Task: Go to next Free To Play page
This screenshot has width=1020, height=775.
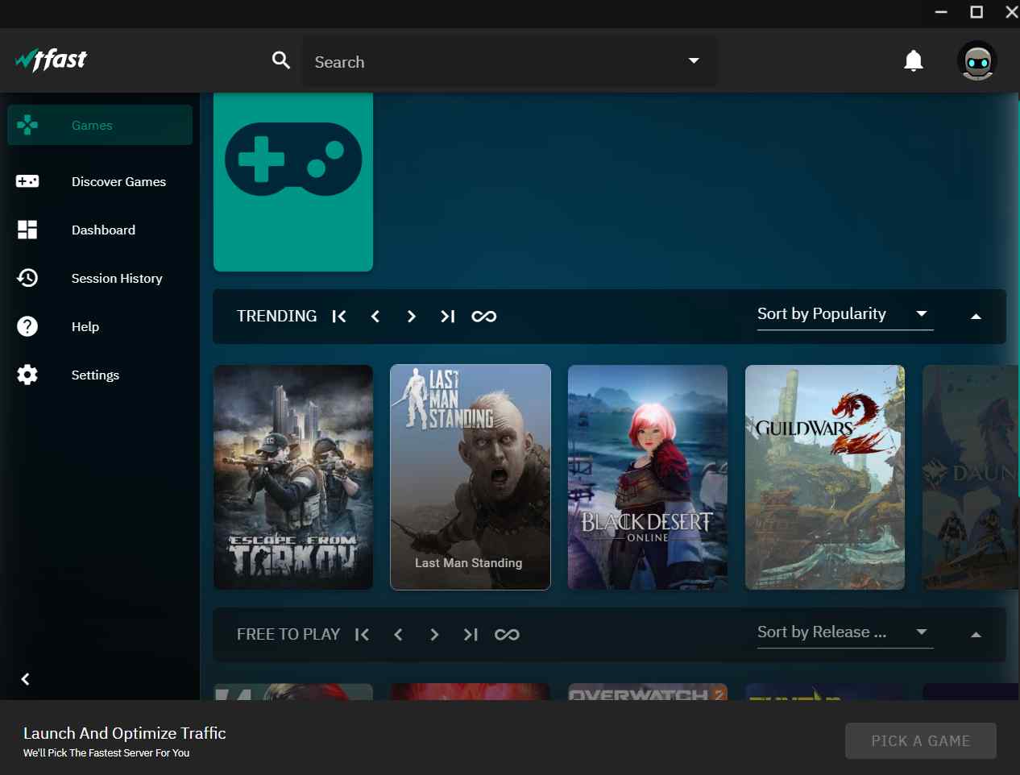Action: (x=434, y=635)
